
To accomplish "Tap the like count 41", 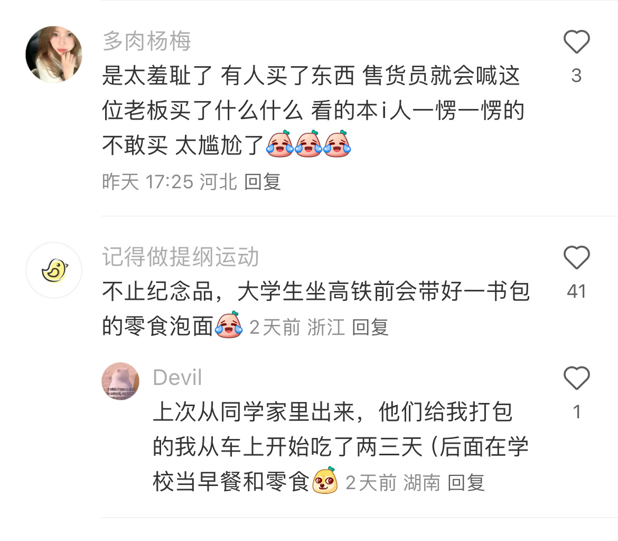I will coord(576,291).
